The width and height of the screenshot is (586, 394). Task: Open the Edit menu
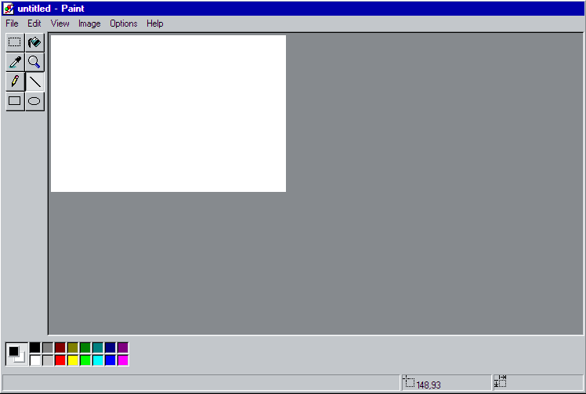pos(34,23)
